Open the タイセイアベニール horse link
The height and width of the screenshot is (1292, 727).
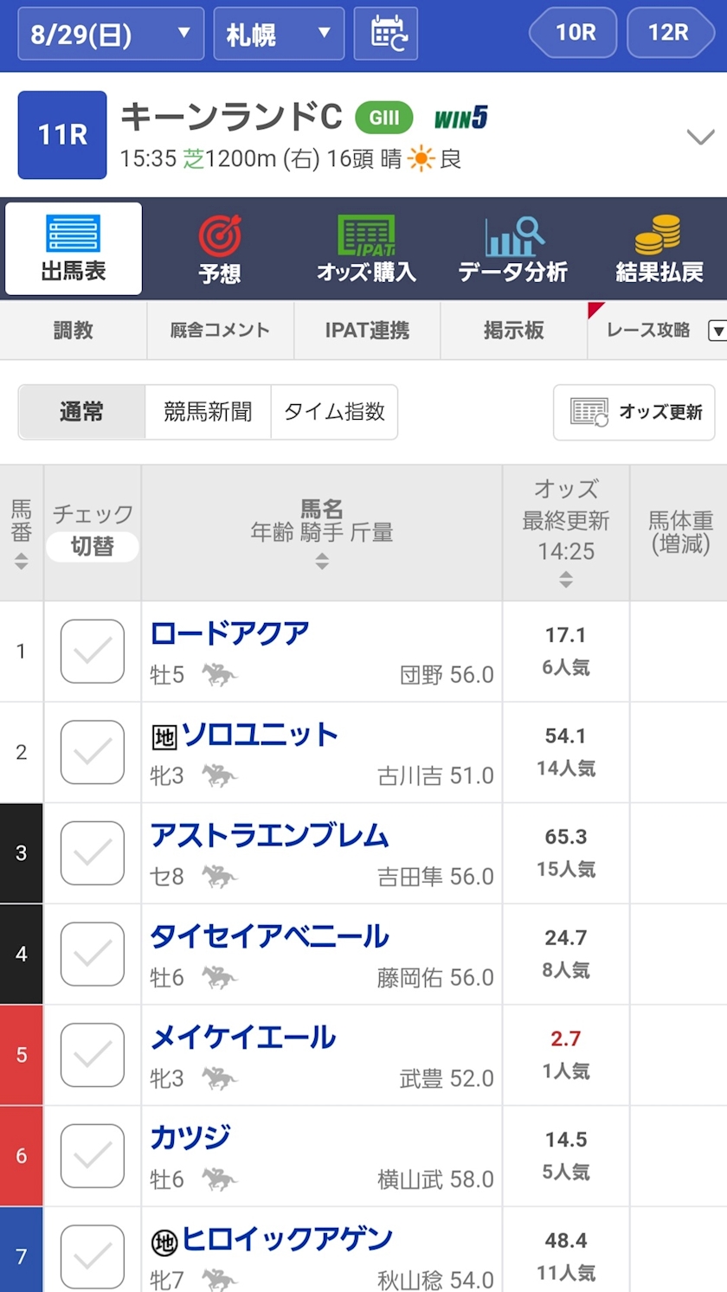pos(269,936)
